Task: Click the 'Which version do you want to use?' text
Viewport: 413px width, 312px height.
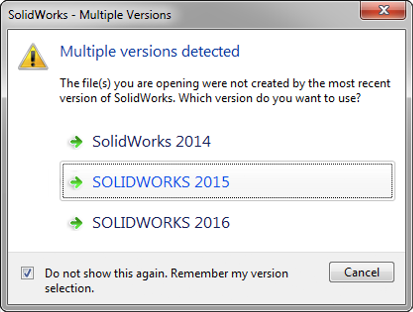Action: (x=269, y=98)
